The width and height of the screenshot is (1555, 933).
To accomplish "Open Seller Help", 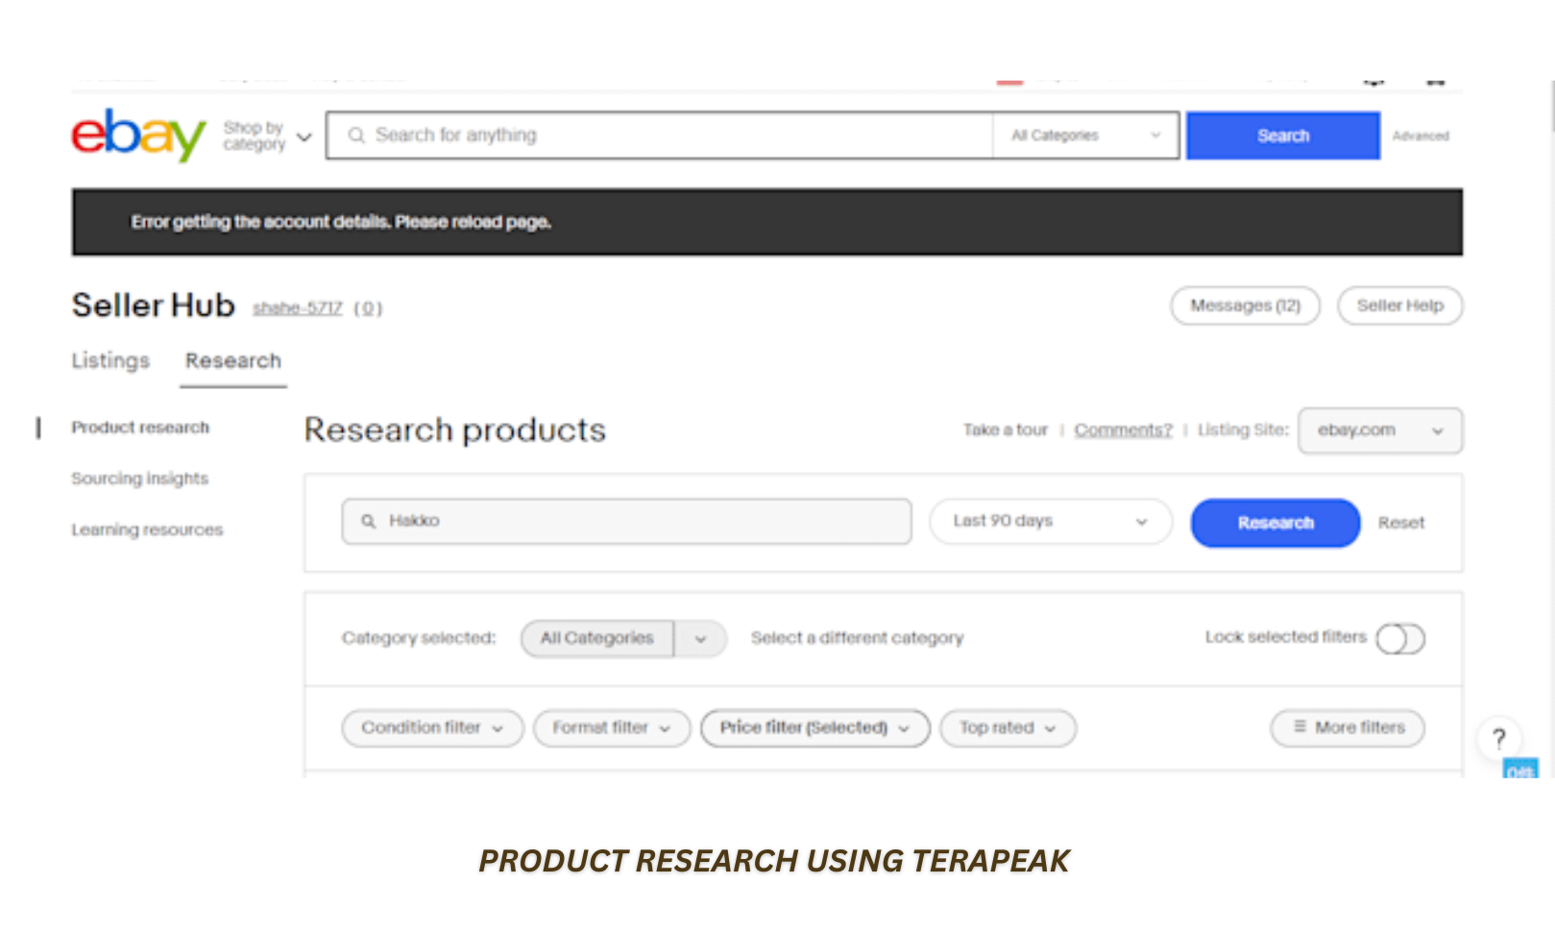I will 1399,306.
